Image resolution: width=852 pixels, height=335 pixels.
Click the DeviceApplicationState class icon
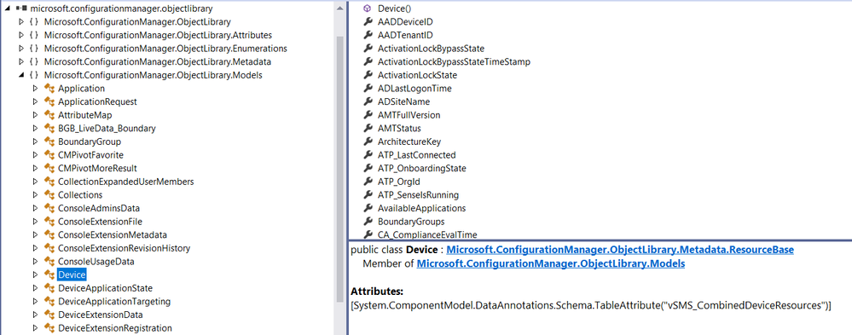click(49, 288)
